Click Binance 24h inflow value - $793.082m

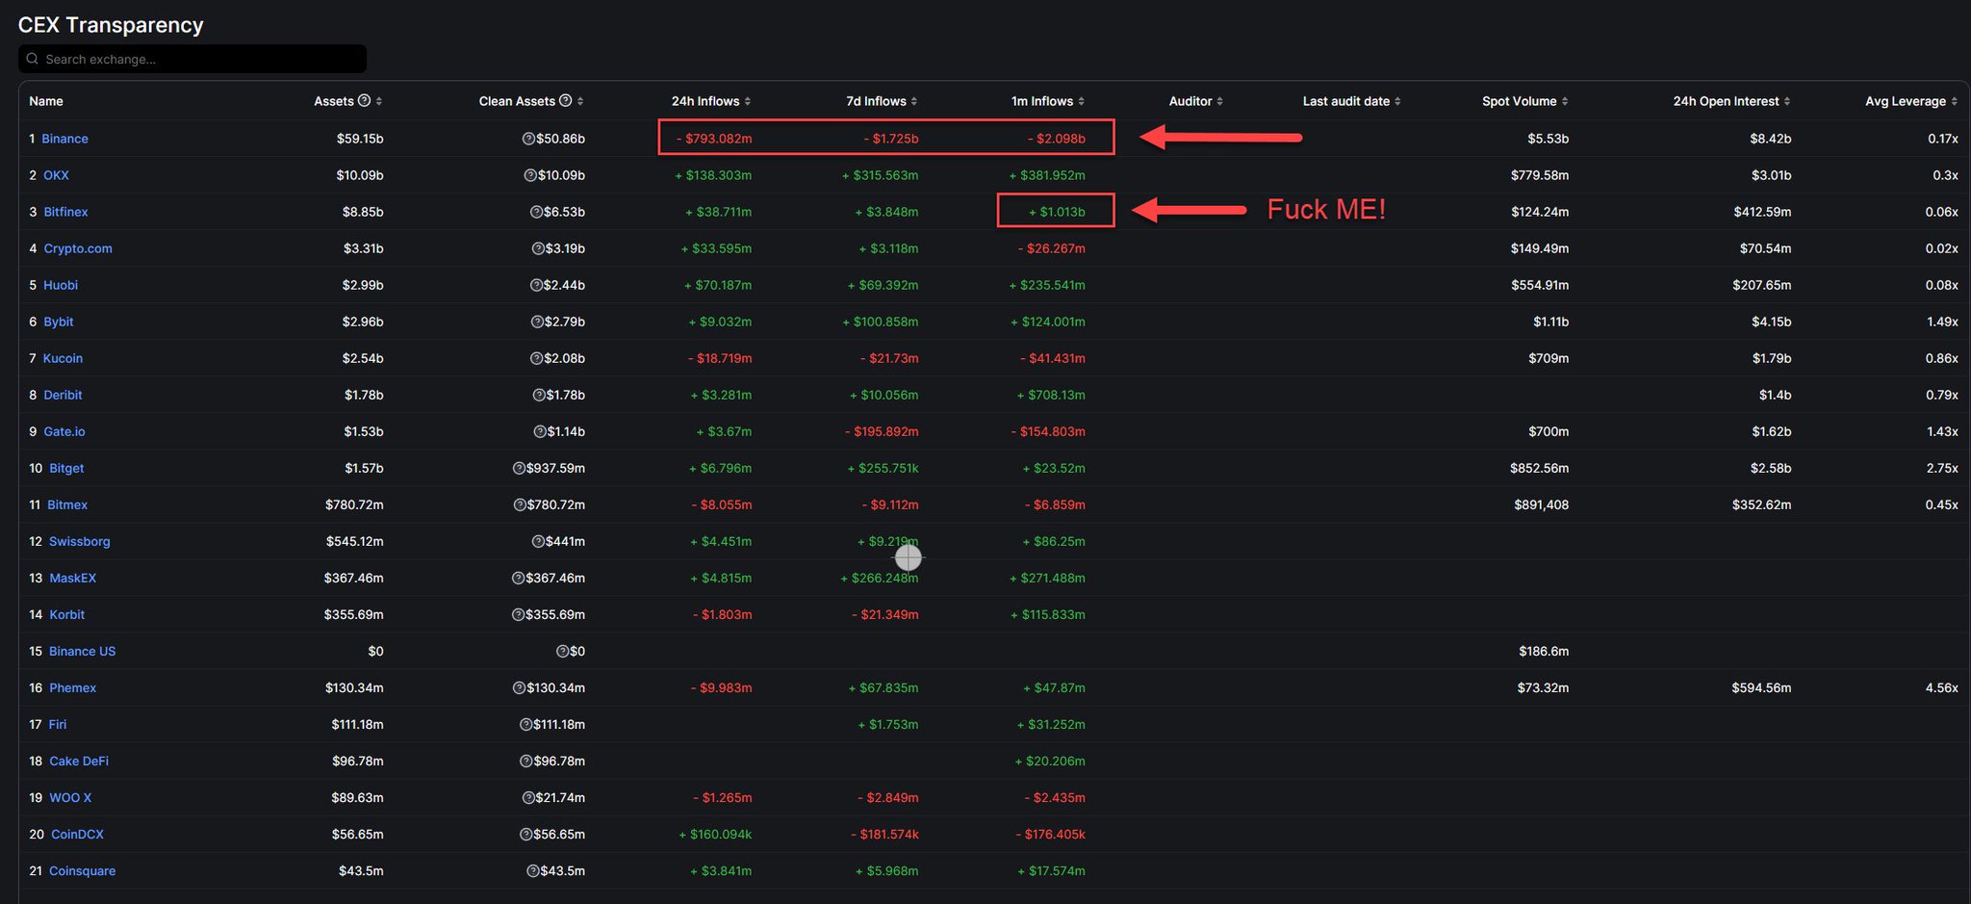714,139
